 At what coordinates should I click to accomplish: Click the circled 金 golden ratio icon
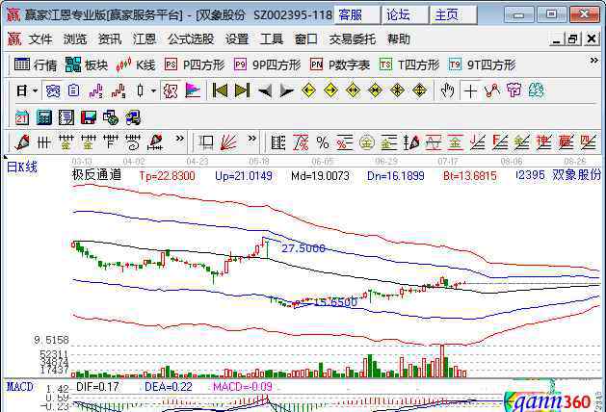coord(367,142)
